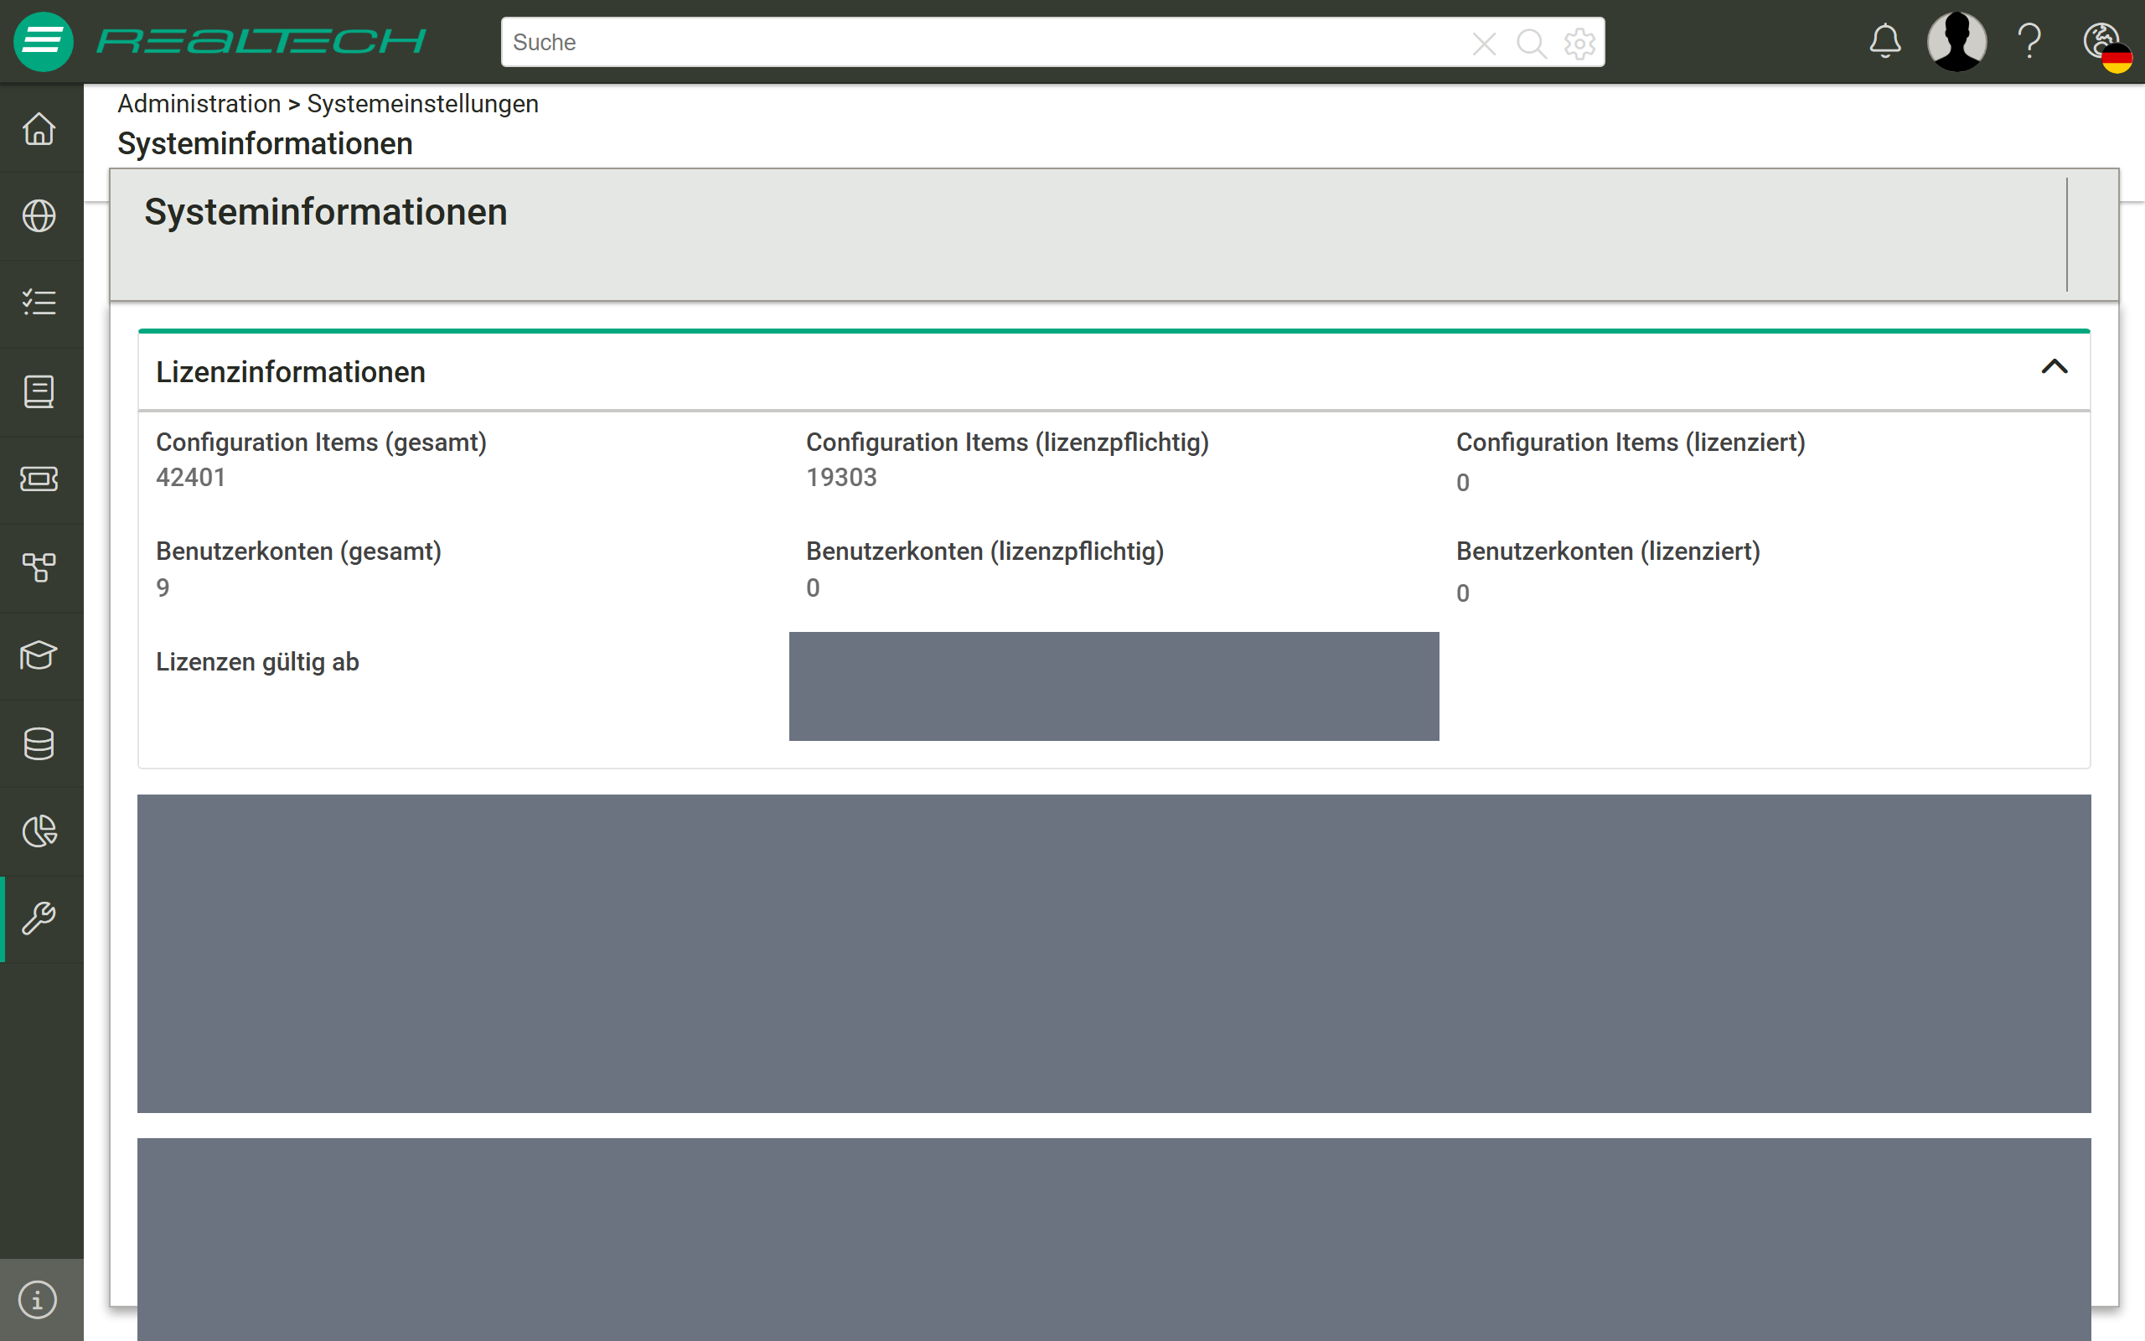This screenshot has width=2145, height=1341.
Task: Open the notifications bell
Action: tap(1885, 41)
